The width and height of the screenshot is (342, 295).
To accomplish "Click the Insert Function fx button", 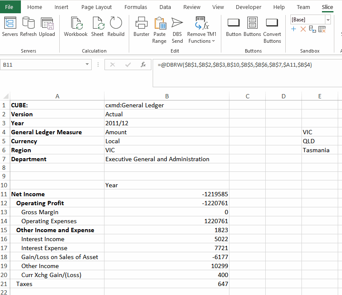I will (143, 65).
